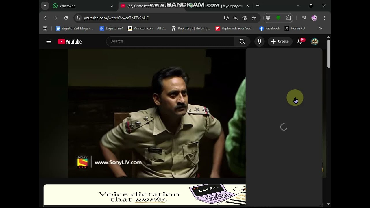
Task: Click the crossed-eye tracking protection icon
Action: coord(245,18)
